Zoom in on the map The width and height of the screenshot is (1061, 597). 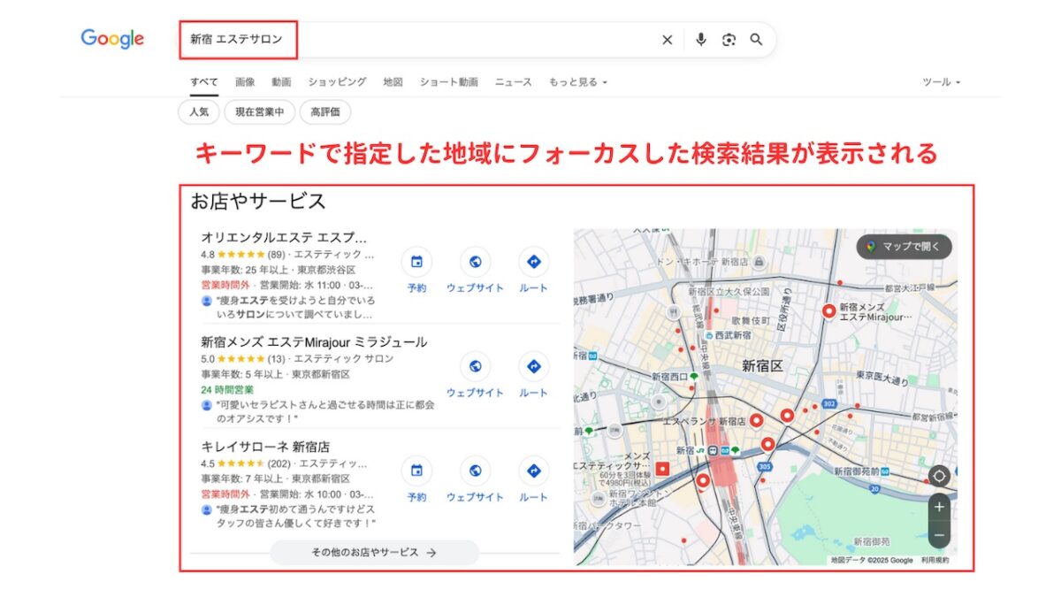click(939, 507)
